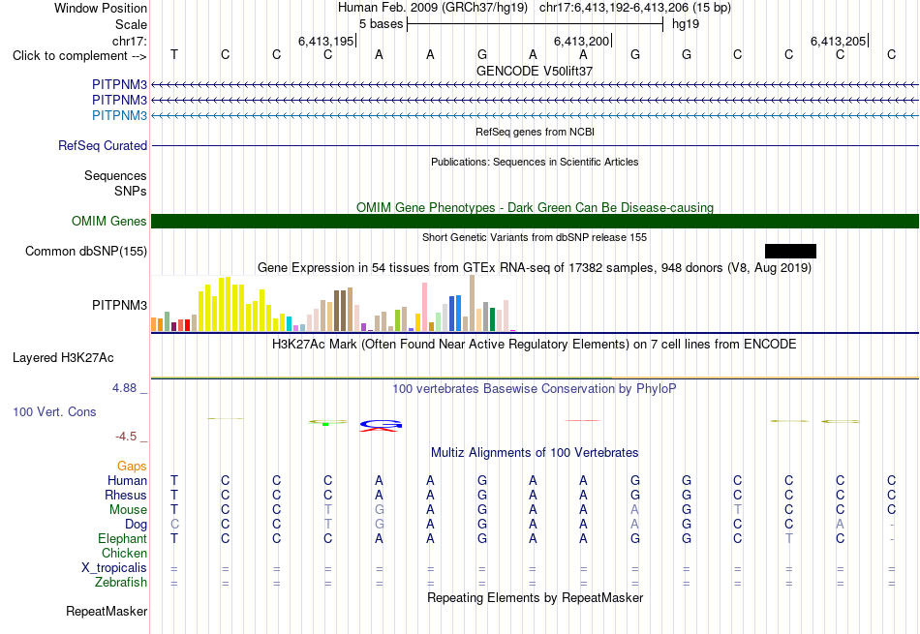
Task: Click the blue G logo in PhyloP track
Action: click(381, 423)
